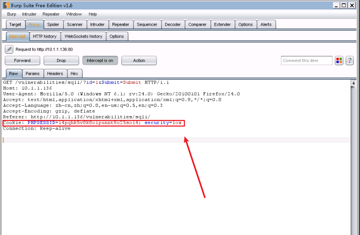The height and width of the screenshot is (235, 360).
Task: Click the help question mark icon
Action: 350,60
